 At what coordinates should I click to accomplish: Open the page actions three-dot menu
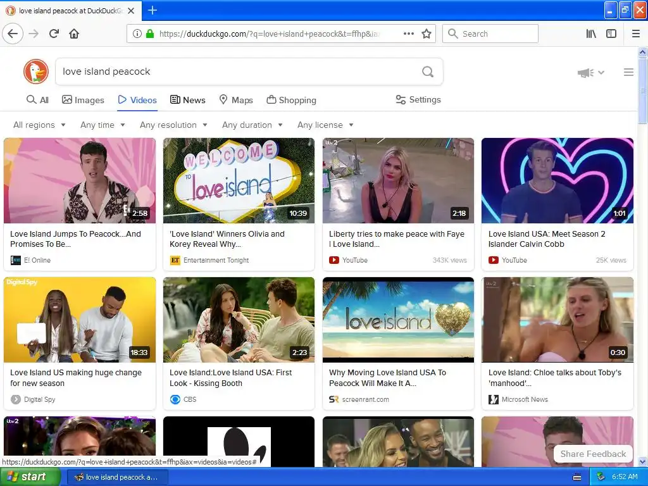tap(408, 34)
